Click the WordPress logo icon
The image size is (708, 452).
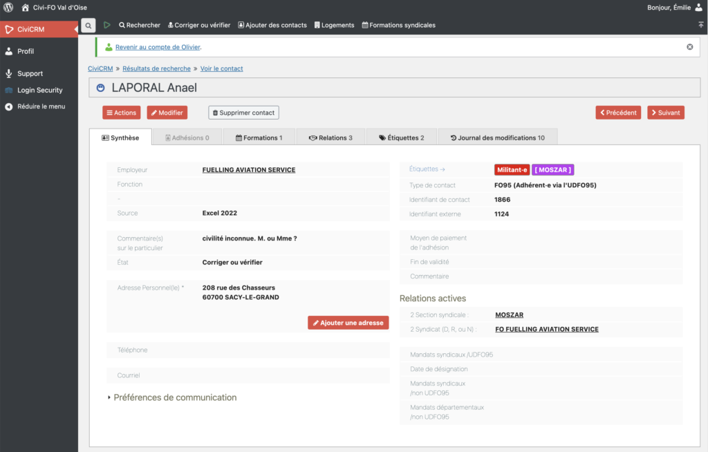point(8,8)
